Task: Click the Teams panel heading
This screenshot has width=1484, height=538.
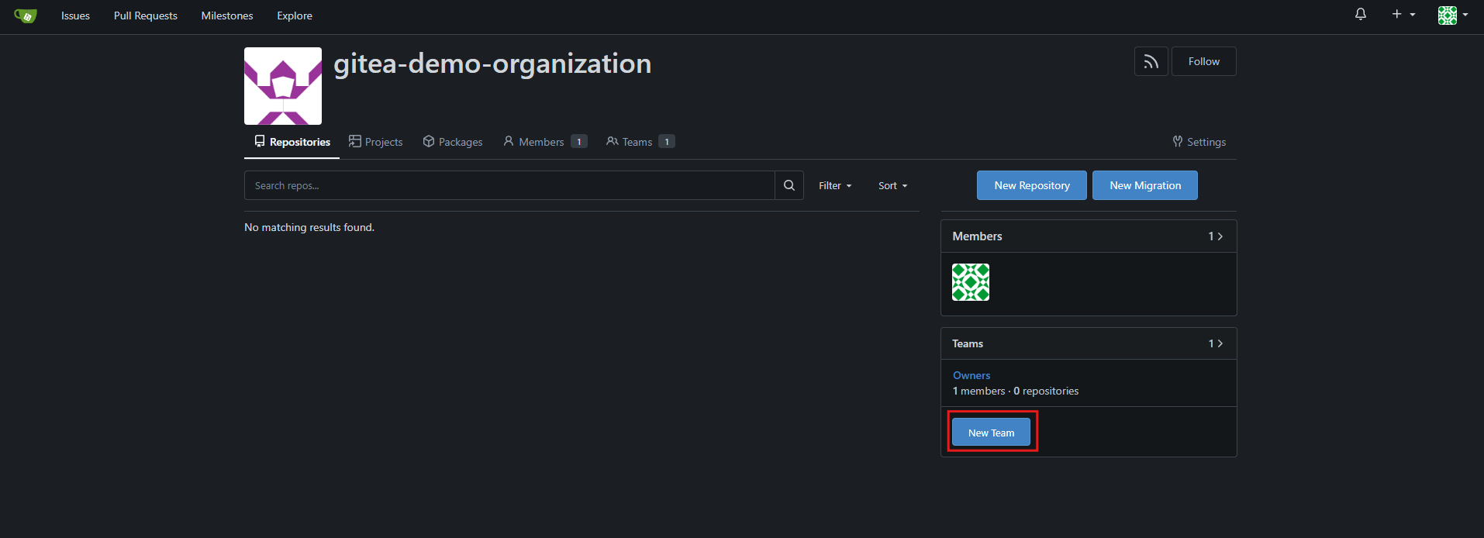Action: [x=968, y=343]
